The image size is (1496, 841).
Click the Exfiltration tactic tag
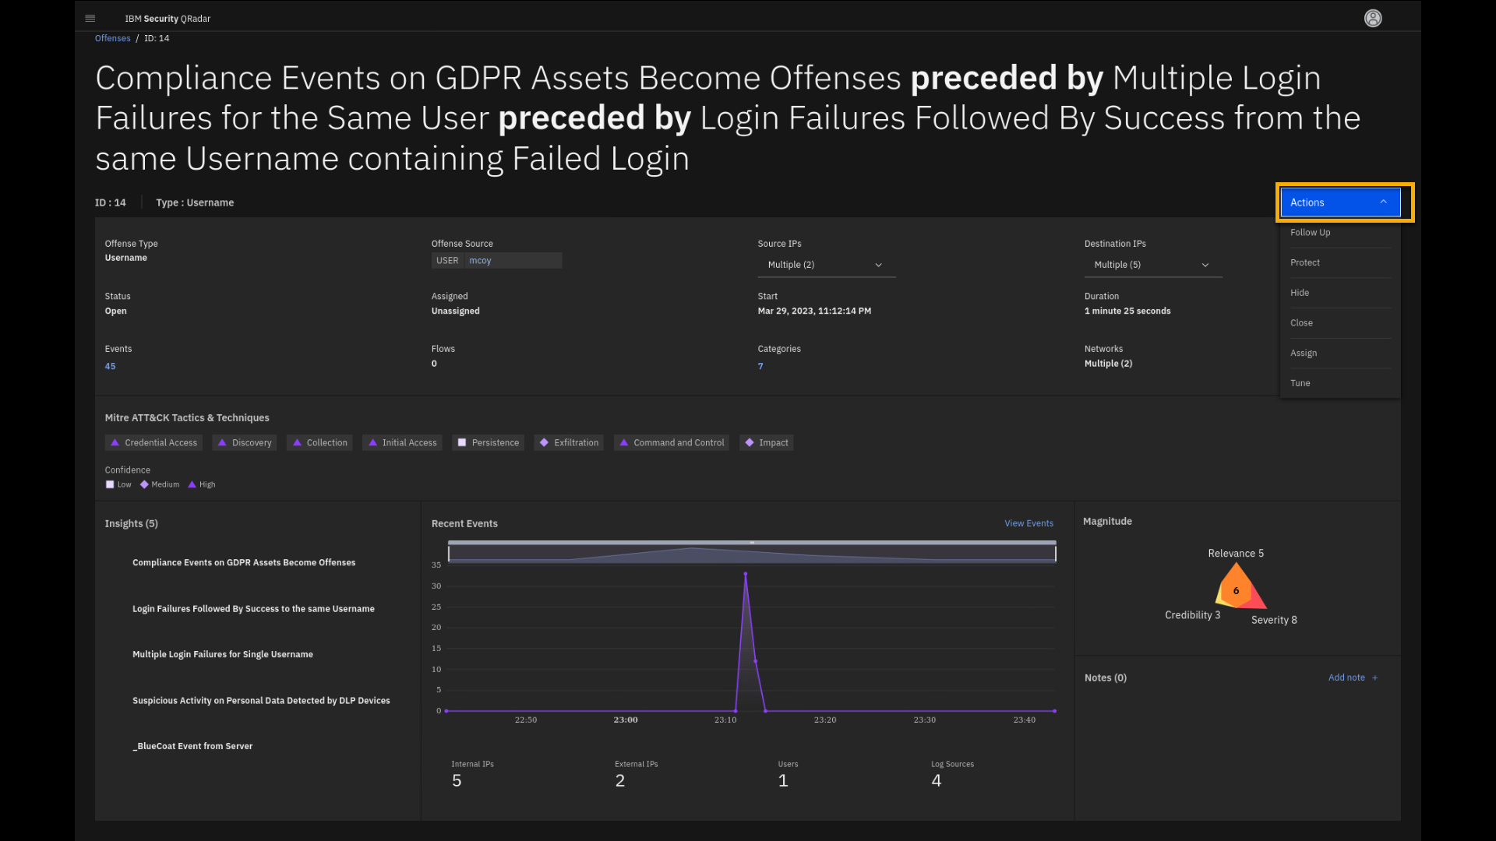pyautogui.click(x=569, y=442)
